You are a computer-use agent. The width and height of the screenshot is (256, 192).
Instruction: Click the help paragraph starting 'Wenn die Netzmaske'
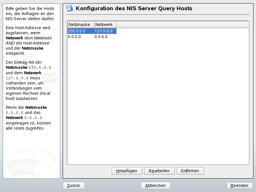[29, 118]
